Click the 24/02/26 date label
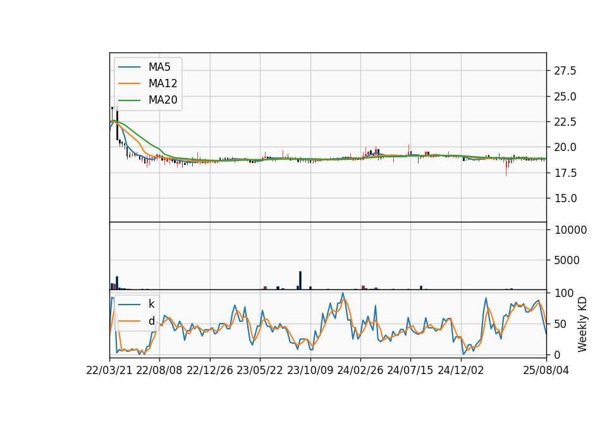Viewport: 607px width, 436px height. point(360,370)
